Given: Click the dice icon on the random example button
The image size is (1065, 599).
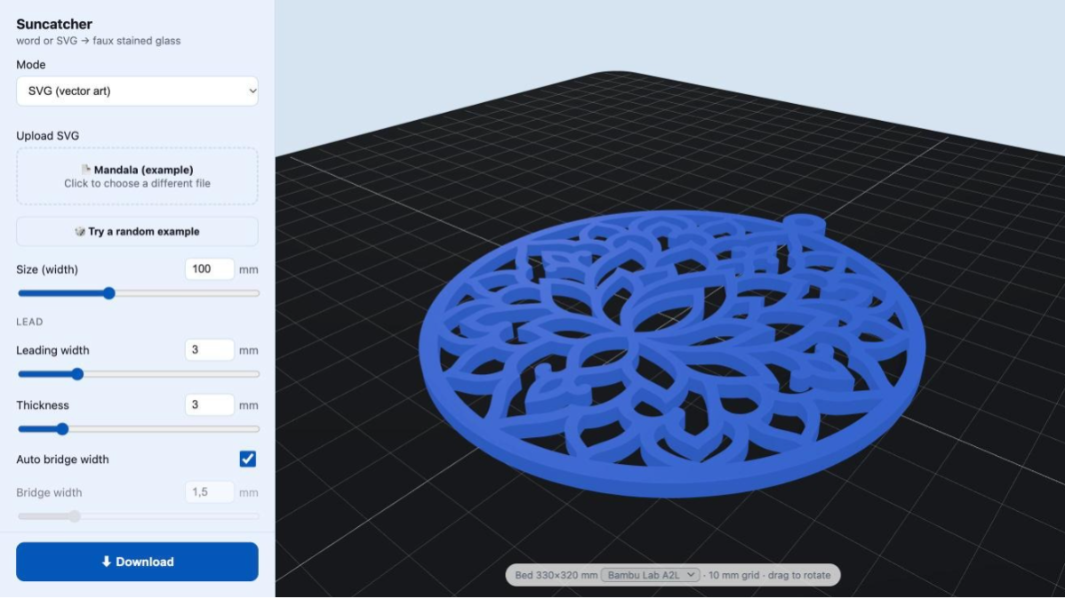Looking at the screenshot, I should (80, 232).
